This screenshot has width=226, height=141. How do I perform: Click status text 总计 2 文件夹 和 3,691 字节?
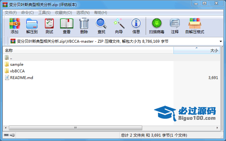click(x=154, y=135)
